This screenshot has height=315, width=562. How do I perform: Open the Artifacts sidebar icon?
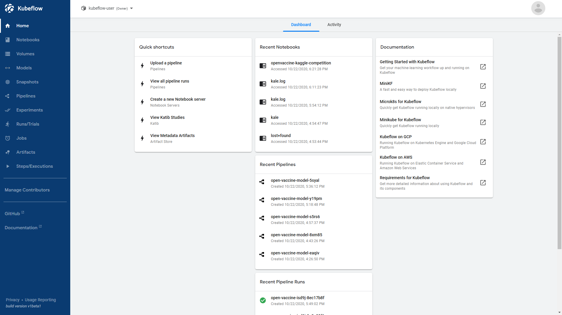[8, 152]
